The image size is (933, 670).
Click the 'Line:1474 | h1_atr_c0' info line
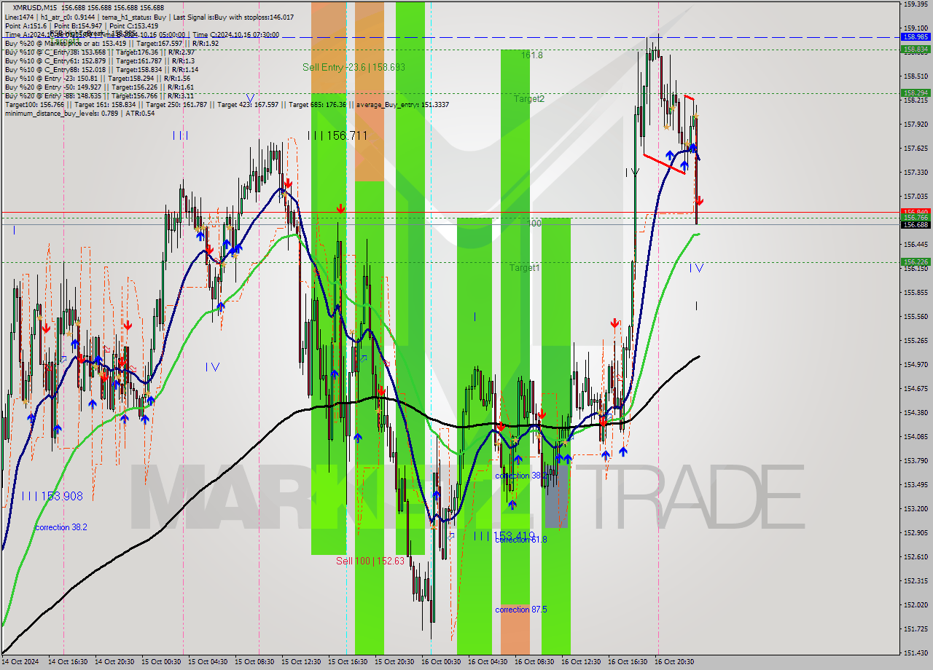[x=149, y=17]
